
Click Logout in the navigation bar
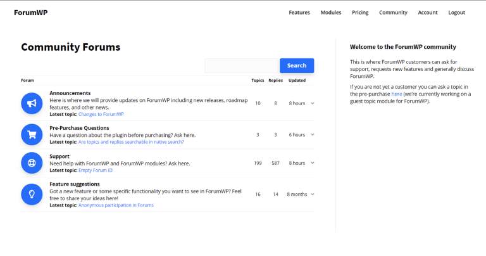tap(456, 13)
